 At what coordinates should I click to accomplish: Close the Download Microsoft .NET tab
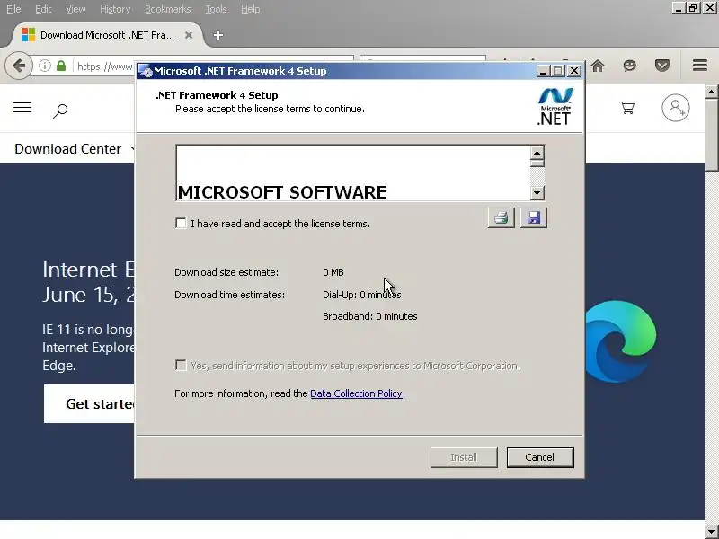(189, 35)
